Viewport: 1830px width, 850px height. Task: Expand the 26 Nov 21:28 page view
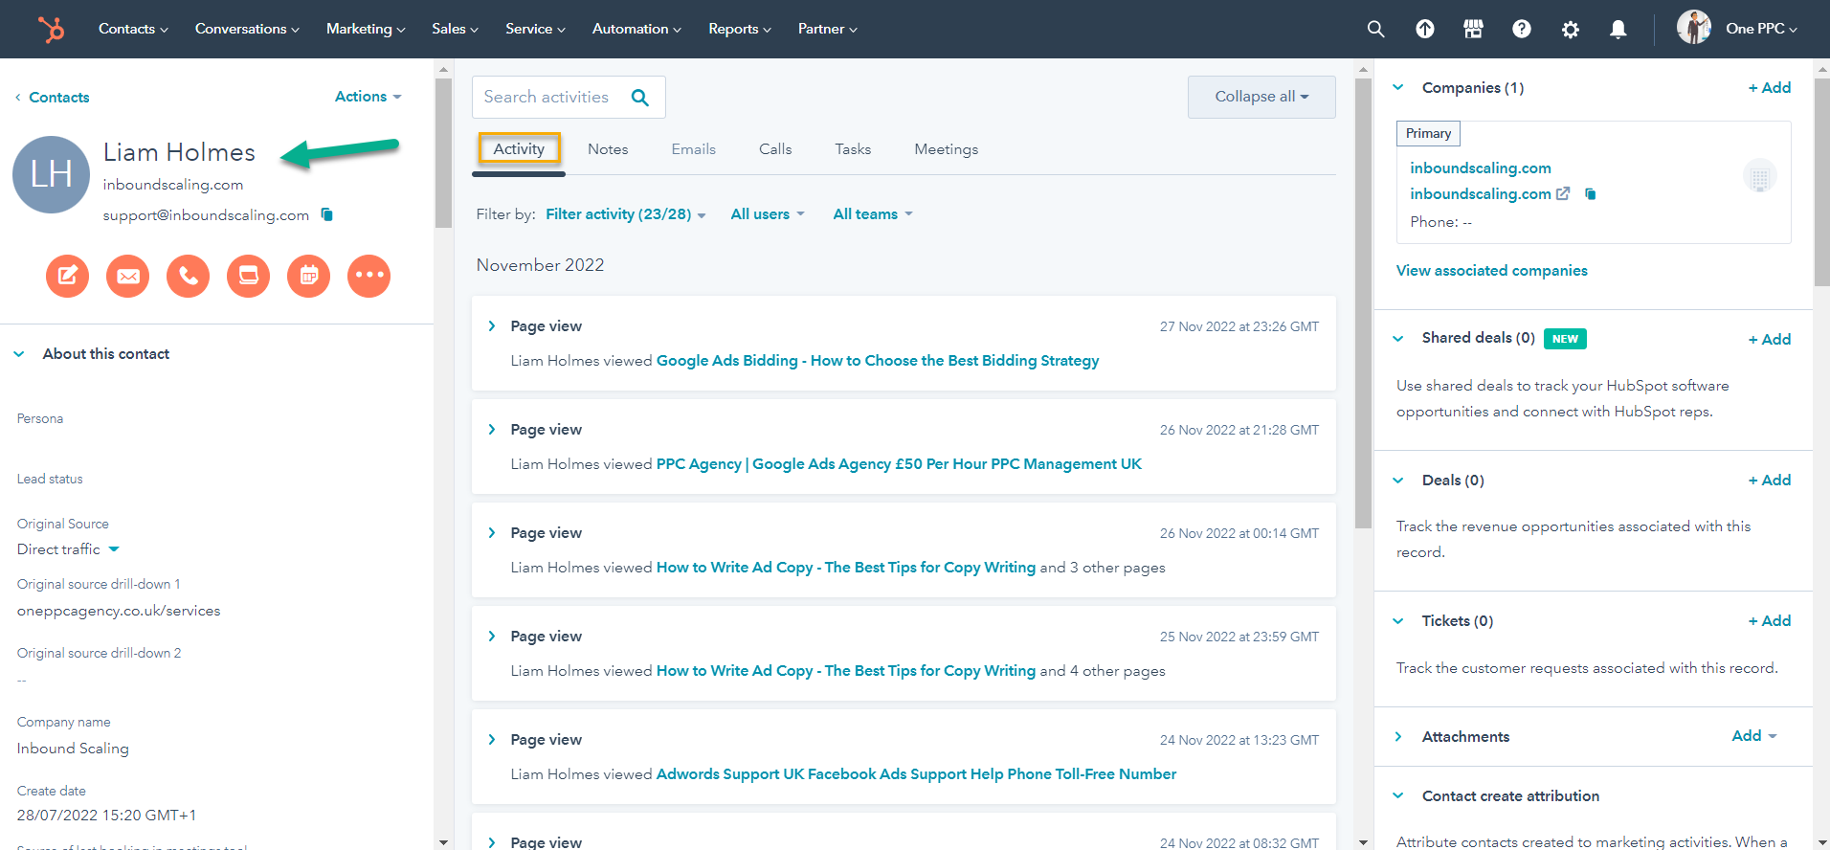[x=492, y=430]
